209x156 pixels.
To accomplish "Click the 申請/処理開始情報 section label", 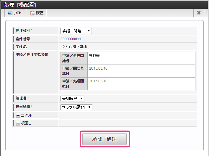I will click(32, 54).
